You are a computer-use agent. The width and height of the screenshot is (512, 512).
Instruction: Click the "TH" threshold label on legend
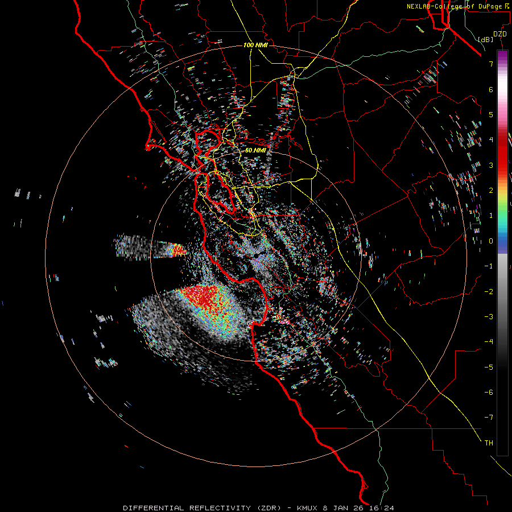coord(489,443)
